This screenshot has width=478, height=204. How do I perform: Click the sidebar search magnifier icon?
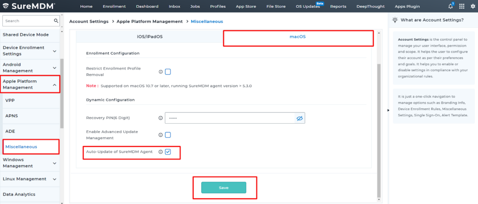pyautogui.click(x=56, y=21)
